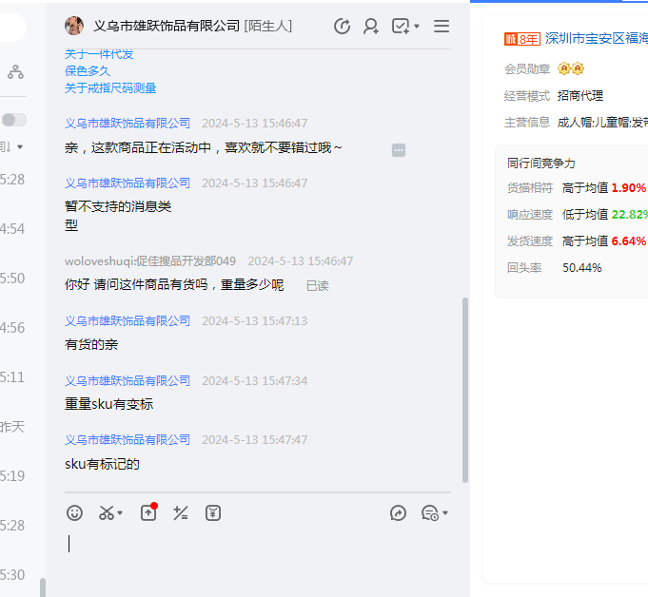Expand the scissors tool dropdown arrow
648x597 pixels.
tap(121, 514)
